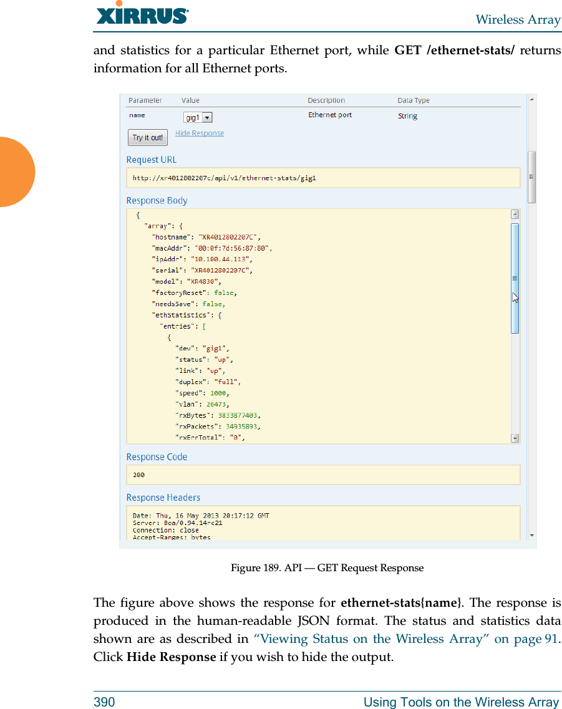
Task: Click the "ethStatistics" line
Action: pos(187,315)
